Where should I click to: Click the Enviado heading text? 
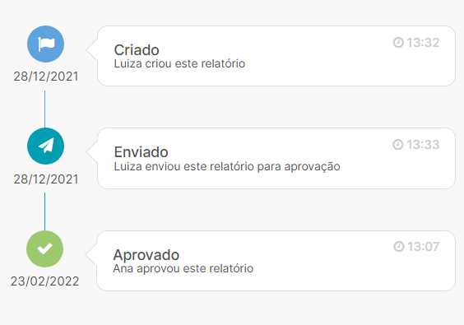[x=142, y=152]
